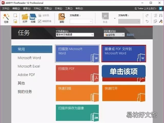The width and height of the screenshot is (164, 123).
Task: Click the ABBYY FineReader title bar logo
Action: pyautogui.click(x=3, y=3)
